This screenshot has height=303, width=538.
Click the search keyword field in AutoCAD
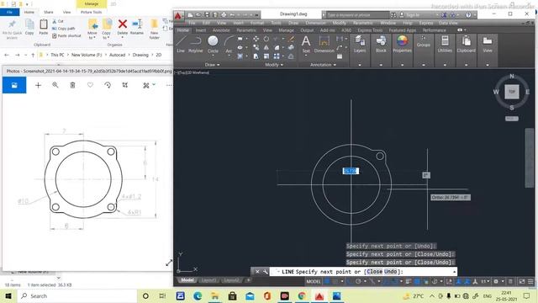point(357,15)
